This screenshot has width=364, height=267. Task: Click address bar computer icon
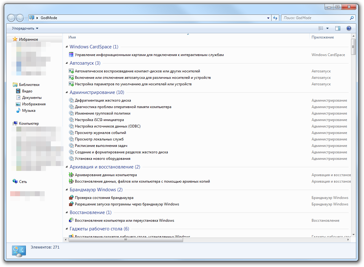[32, 18]
